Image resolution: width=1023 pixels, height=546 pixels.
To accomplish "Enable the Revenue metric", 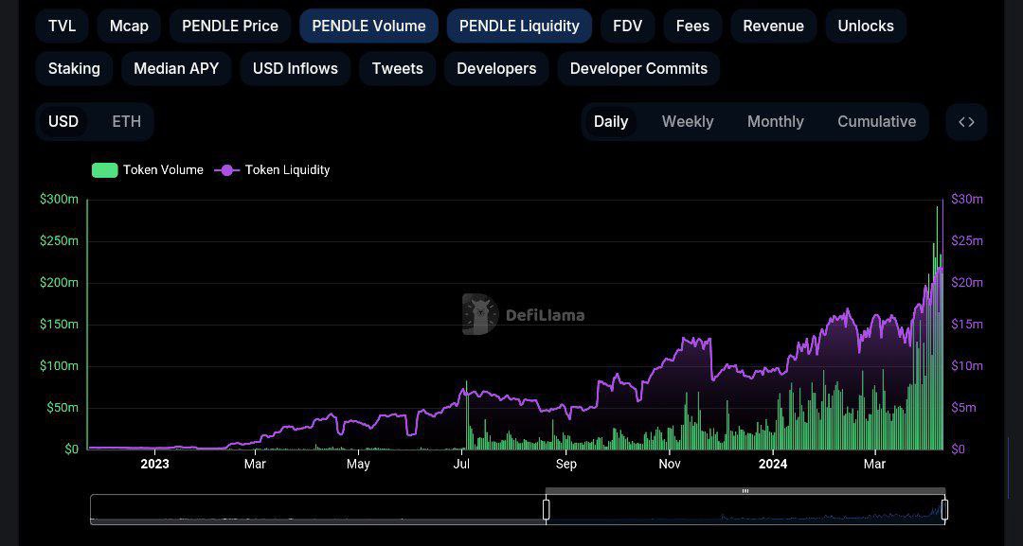I will click(774, 26).
